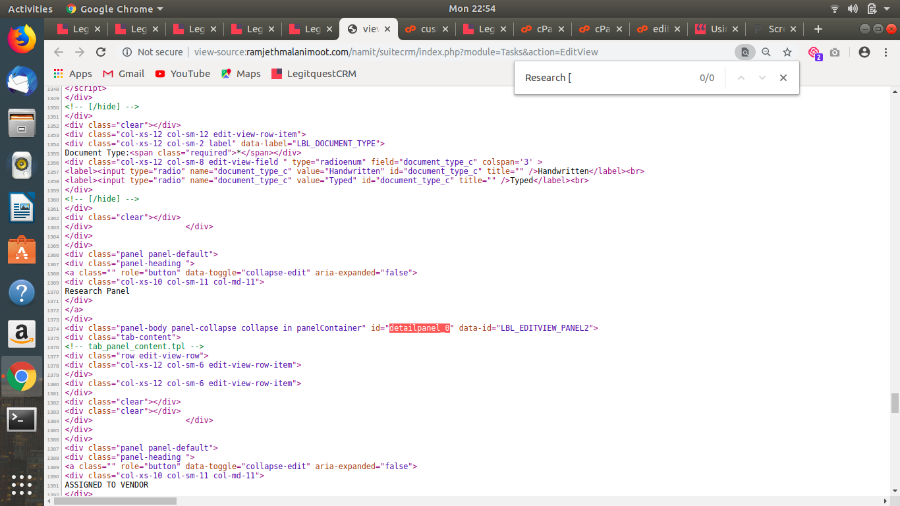This screenshot has height=506, width=900.
Task: Click the find box containing 'Research ['
Action: (606, 78)
